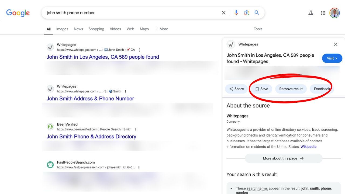Open three-dot menu on the BeenVerified result
Screen dimensions: 345x194
(x=136, y=129)
